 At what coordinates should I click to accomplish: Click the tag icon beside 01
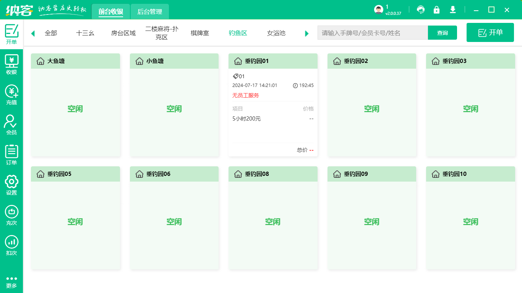tap(235, 76)
